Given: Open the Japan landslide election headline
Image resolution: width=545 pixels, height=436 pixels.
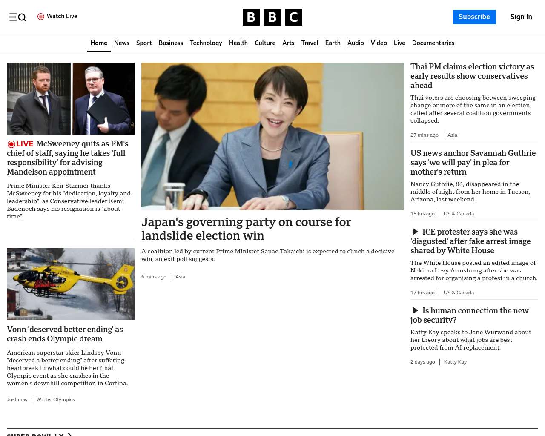Looking at the screenshot, I should [246, 229].
